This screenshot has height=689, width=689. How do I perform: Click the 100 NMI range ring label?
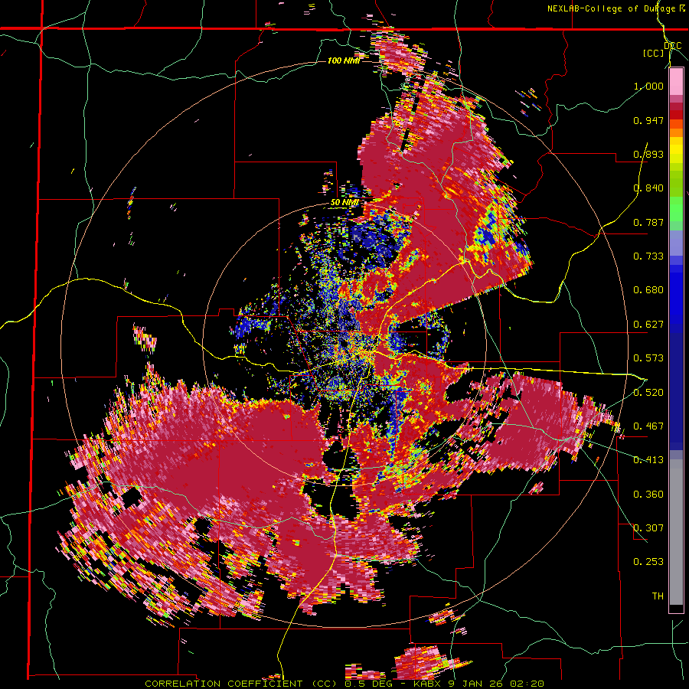(344, 60)
